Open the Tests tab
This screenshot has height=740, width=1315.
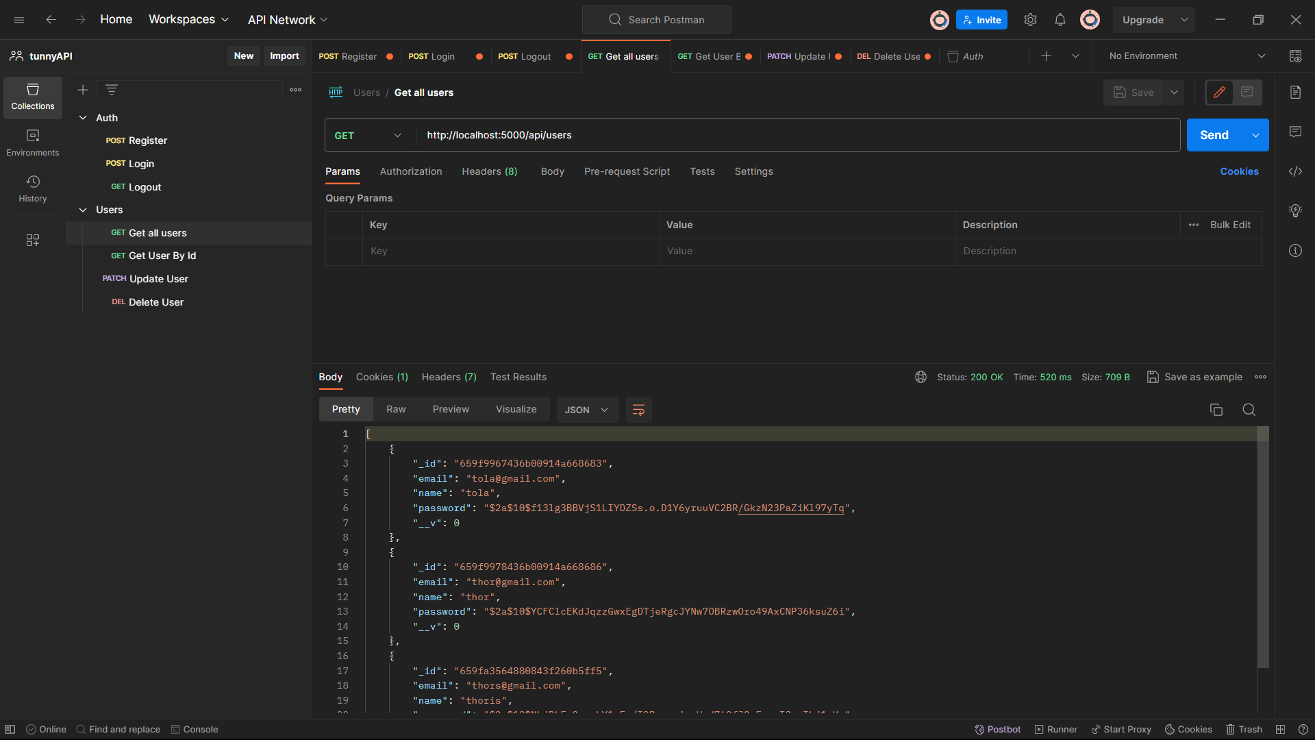(x=702, y=171)
